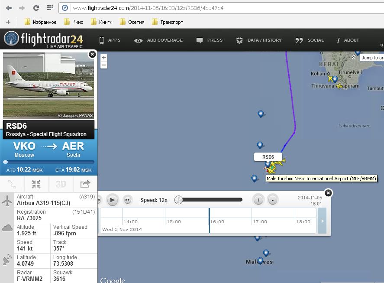
Task: Click the plus icon left of bookmarks
Action: (x=8, y=22)
